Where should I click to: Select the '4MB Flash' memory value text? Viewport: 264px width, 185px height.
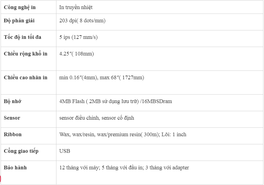tap(72, 102)
